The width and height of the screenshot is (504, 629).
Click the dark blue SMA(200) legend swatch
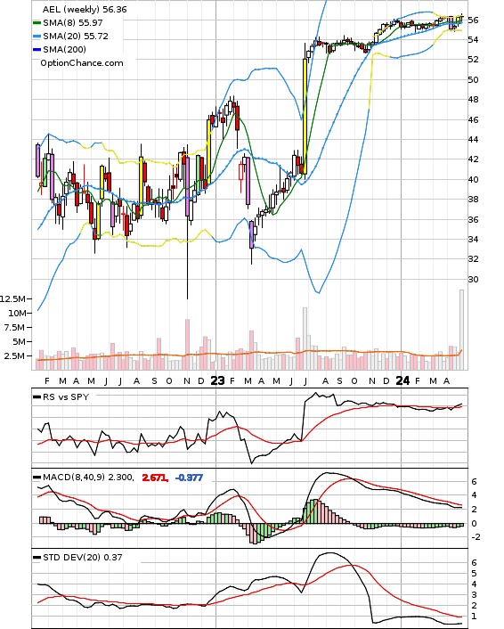pos(37,49)
